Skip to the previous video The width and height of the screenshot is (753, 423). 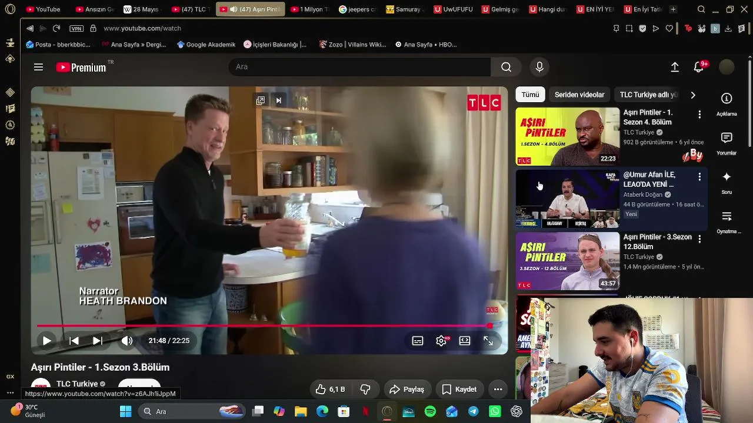[x=74, y=341]
